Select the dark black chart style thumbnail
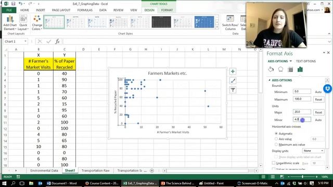Screen dimensions: 333x187 tap(161, 22)
